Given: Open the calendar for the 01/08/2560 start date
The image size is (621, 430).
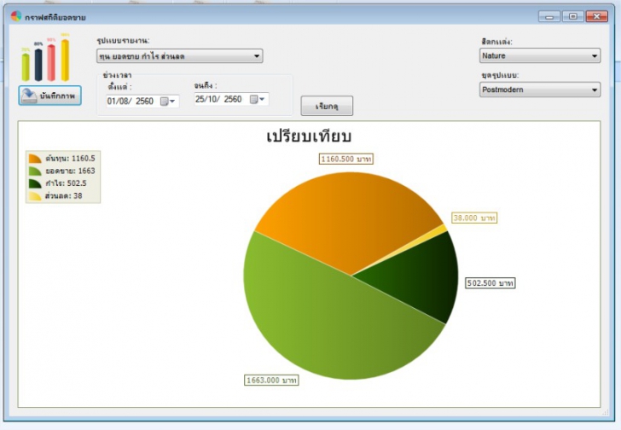Looking at the screenshot, I should click(167, 102).
